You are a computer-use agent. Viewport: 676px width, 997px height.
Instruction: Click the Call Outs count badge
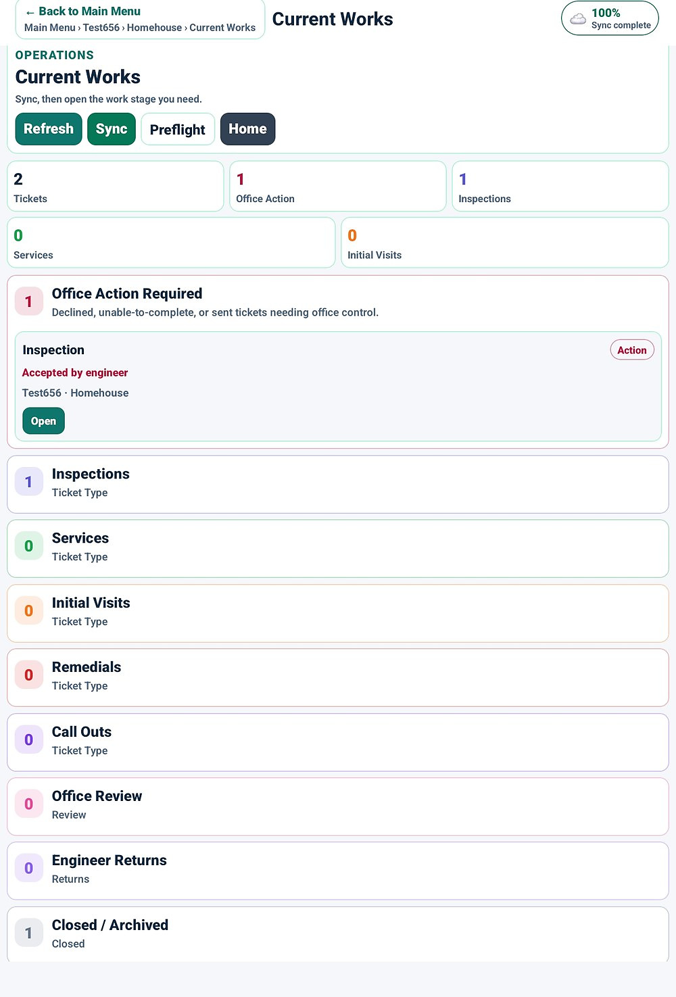pos(29,740)
